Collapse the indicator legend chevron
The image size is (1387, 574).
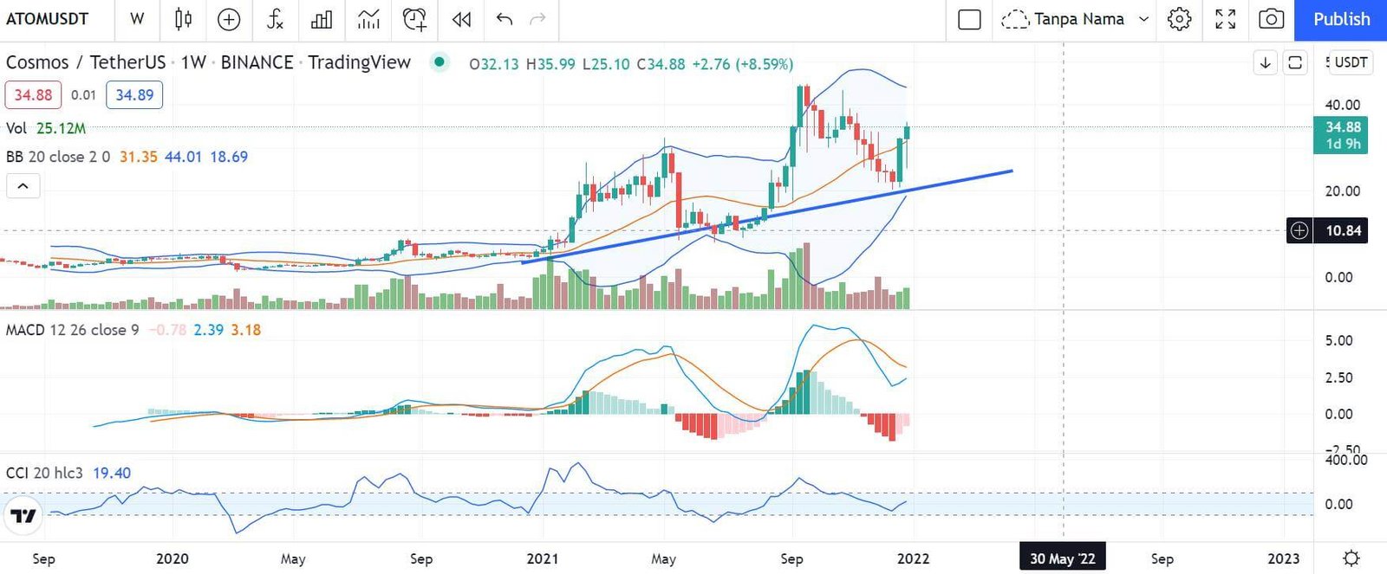[23, 185]
